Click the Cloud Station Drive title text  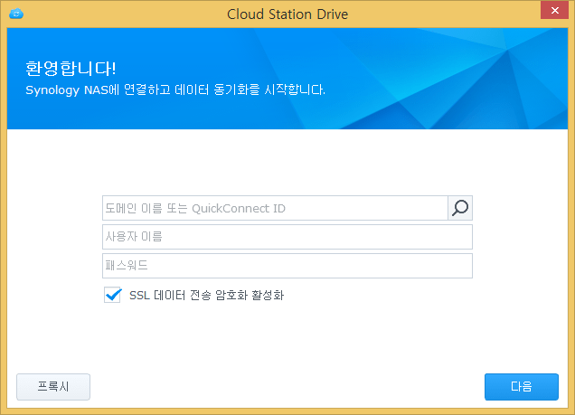point(287,14)
